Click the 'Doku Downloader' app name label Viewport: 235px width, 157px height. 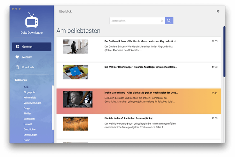tap(32, 33)
